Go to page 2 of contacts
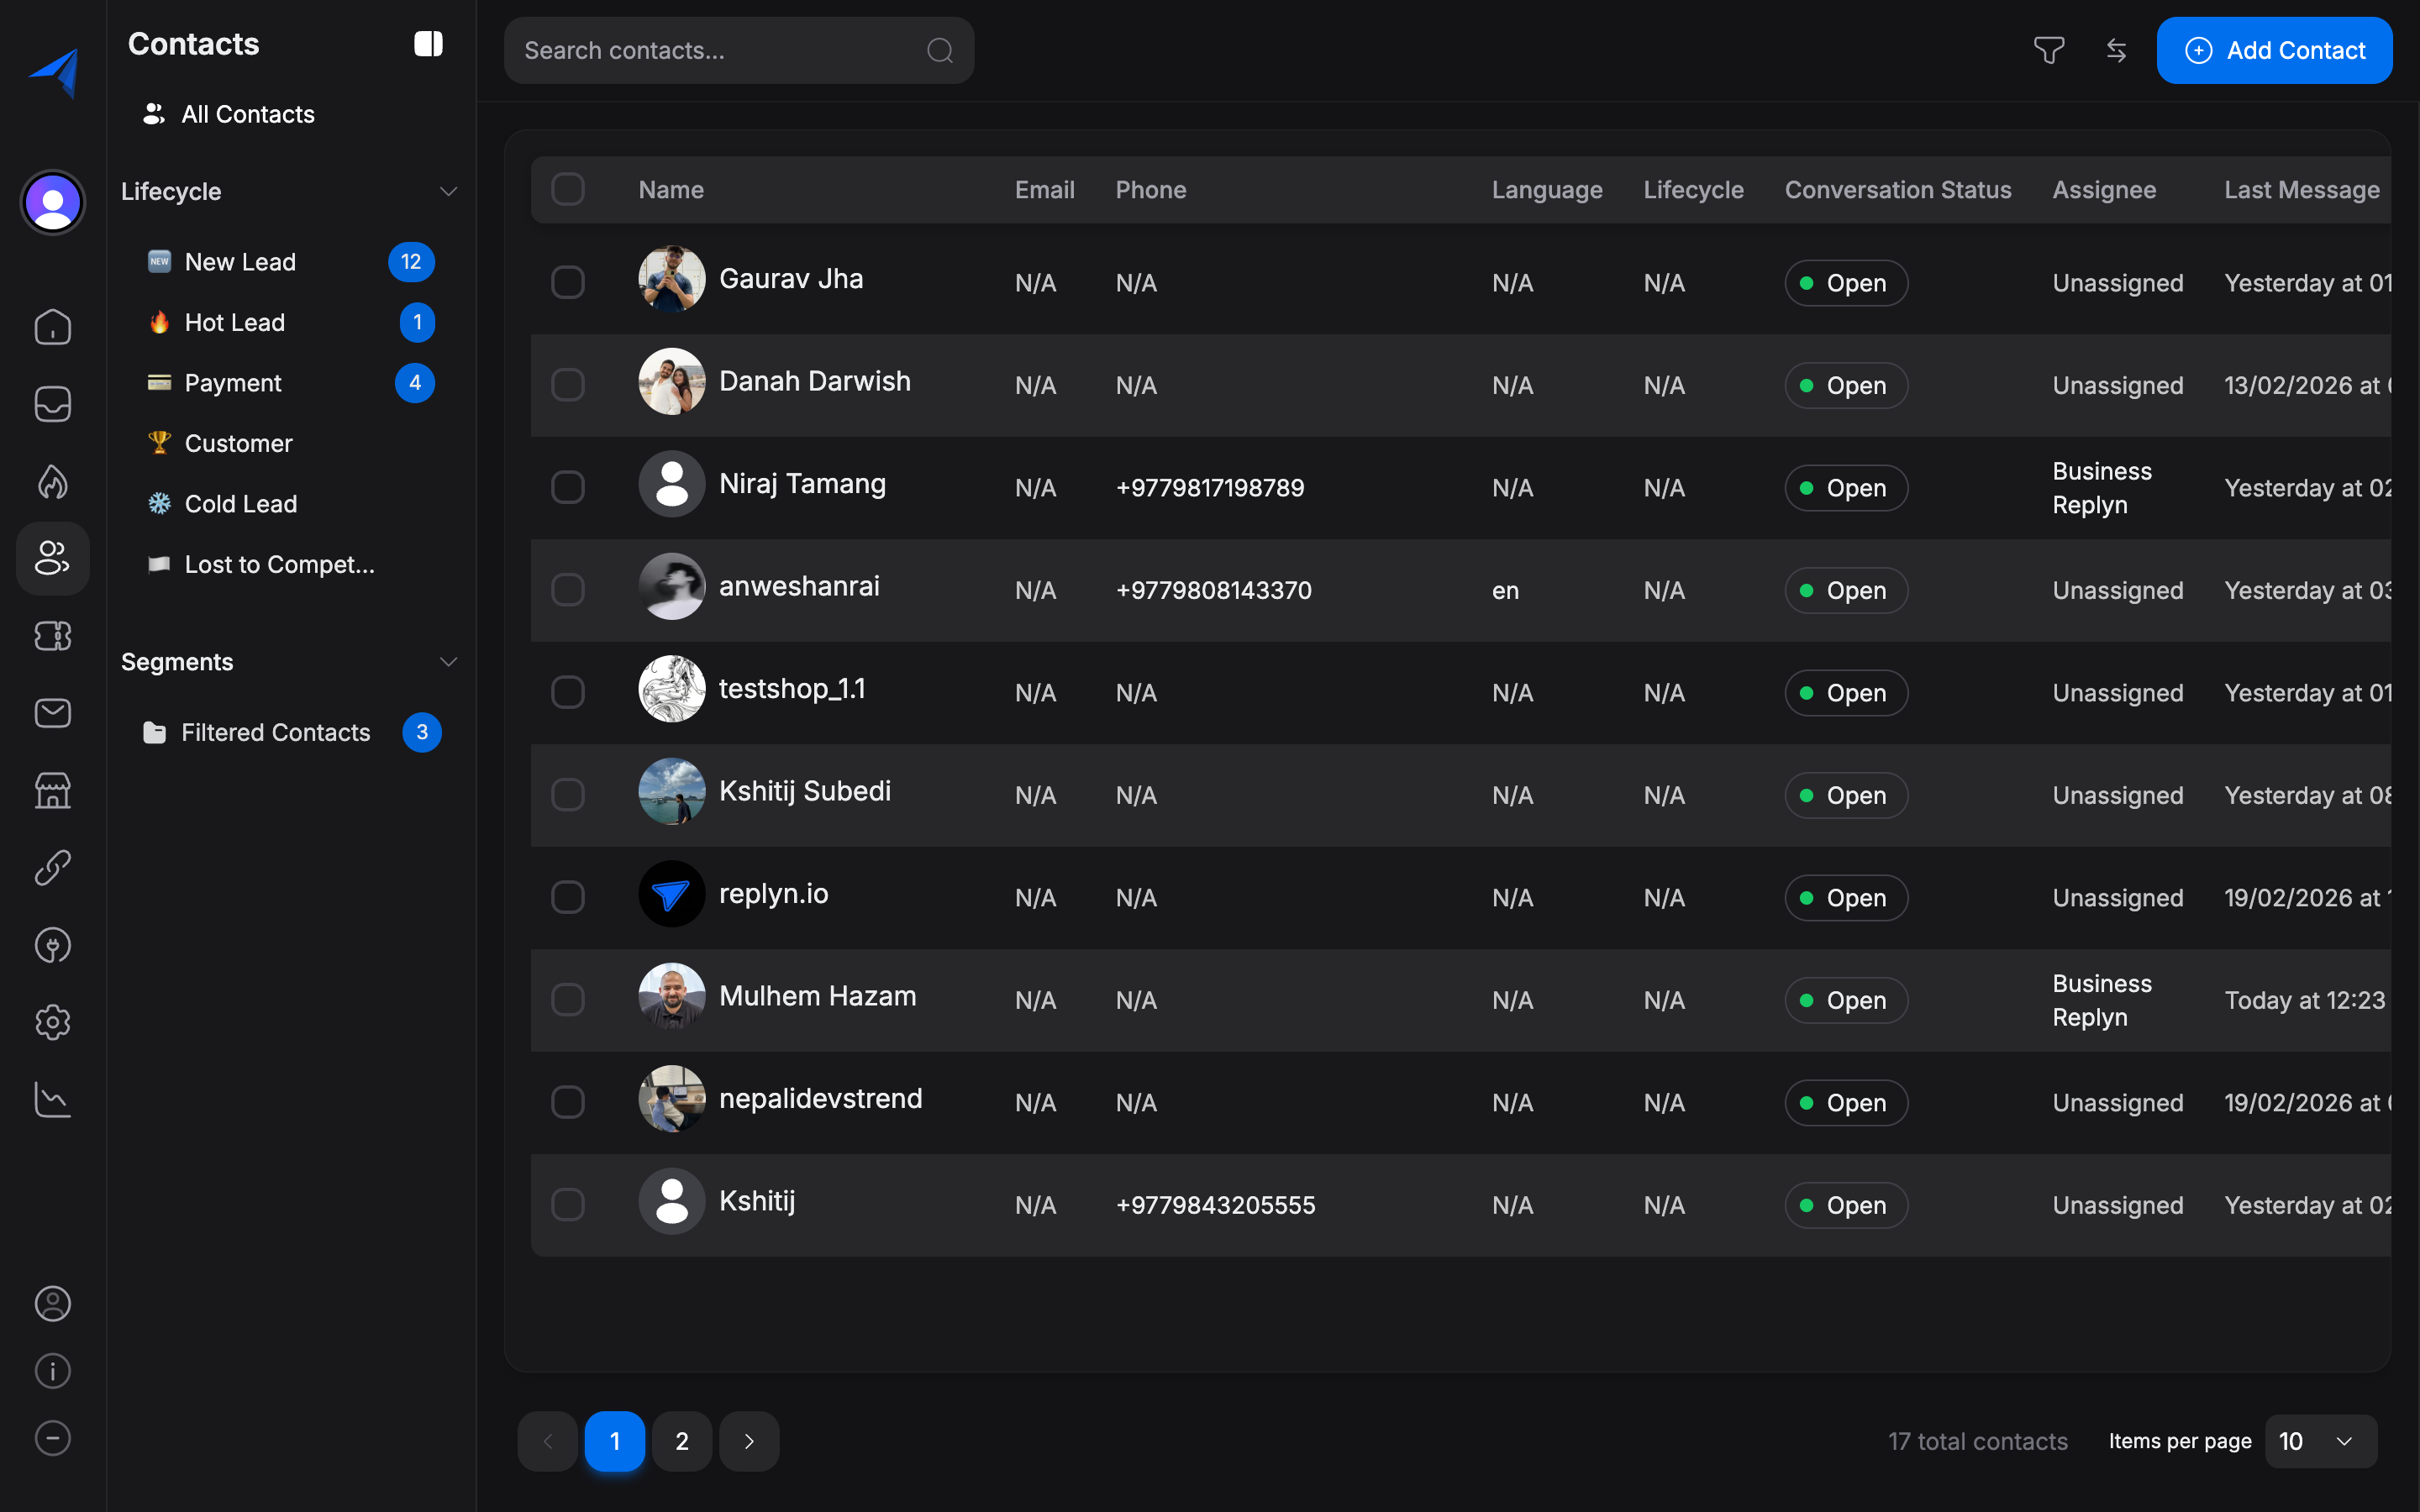The image size is (2420, 1512). pyautogui.click(x=682, y=1440)
